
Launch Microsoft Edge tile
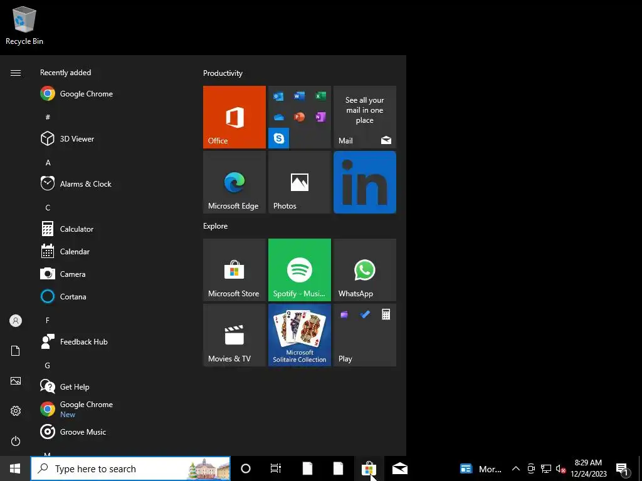click(x=234, y=182)
